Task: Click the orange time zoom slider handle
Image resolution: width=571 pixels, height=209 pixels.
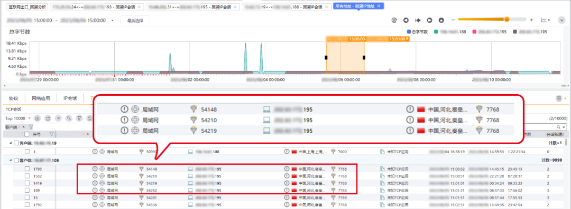Action: [x=506, y=19]
